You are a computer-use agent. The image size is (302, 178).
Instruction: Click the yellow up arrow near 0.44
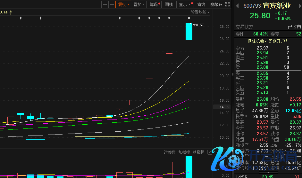[11, 12]
